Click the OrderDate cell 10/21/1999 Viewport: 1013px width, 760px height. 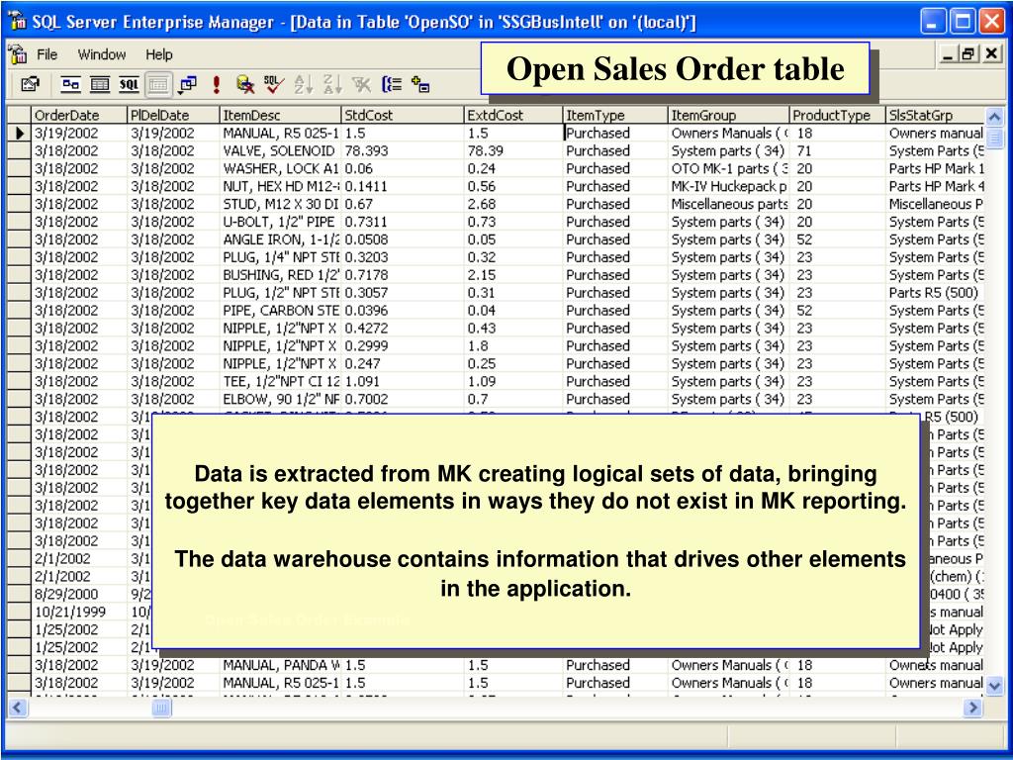pos(79,612)
